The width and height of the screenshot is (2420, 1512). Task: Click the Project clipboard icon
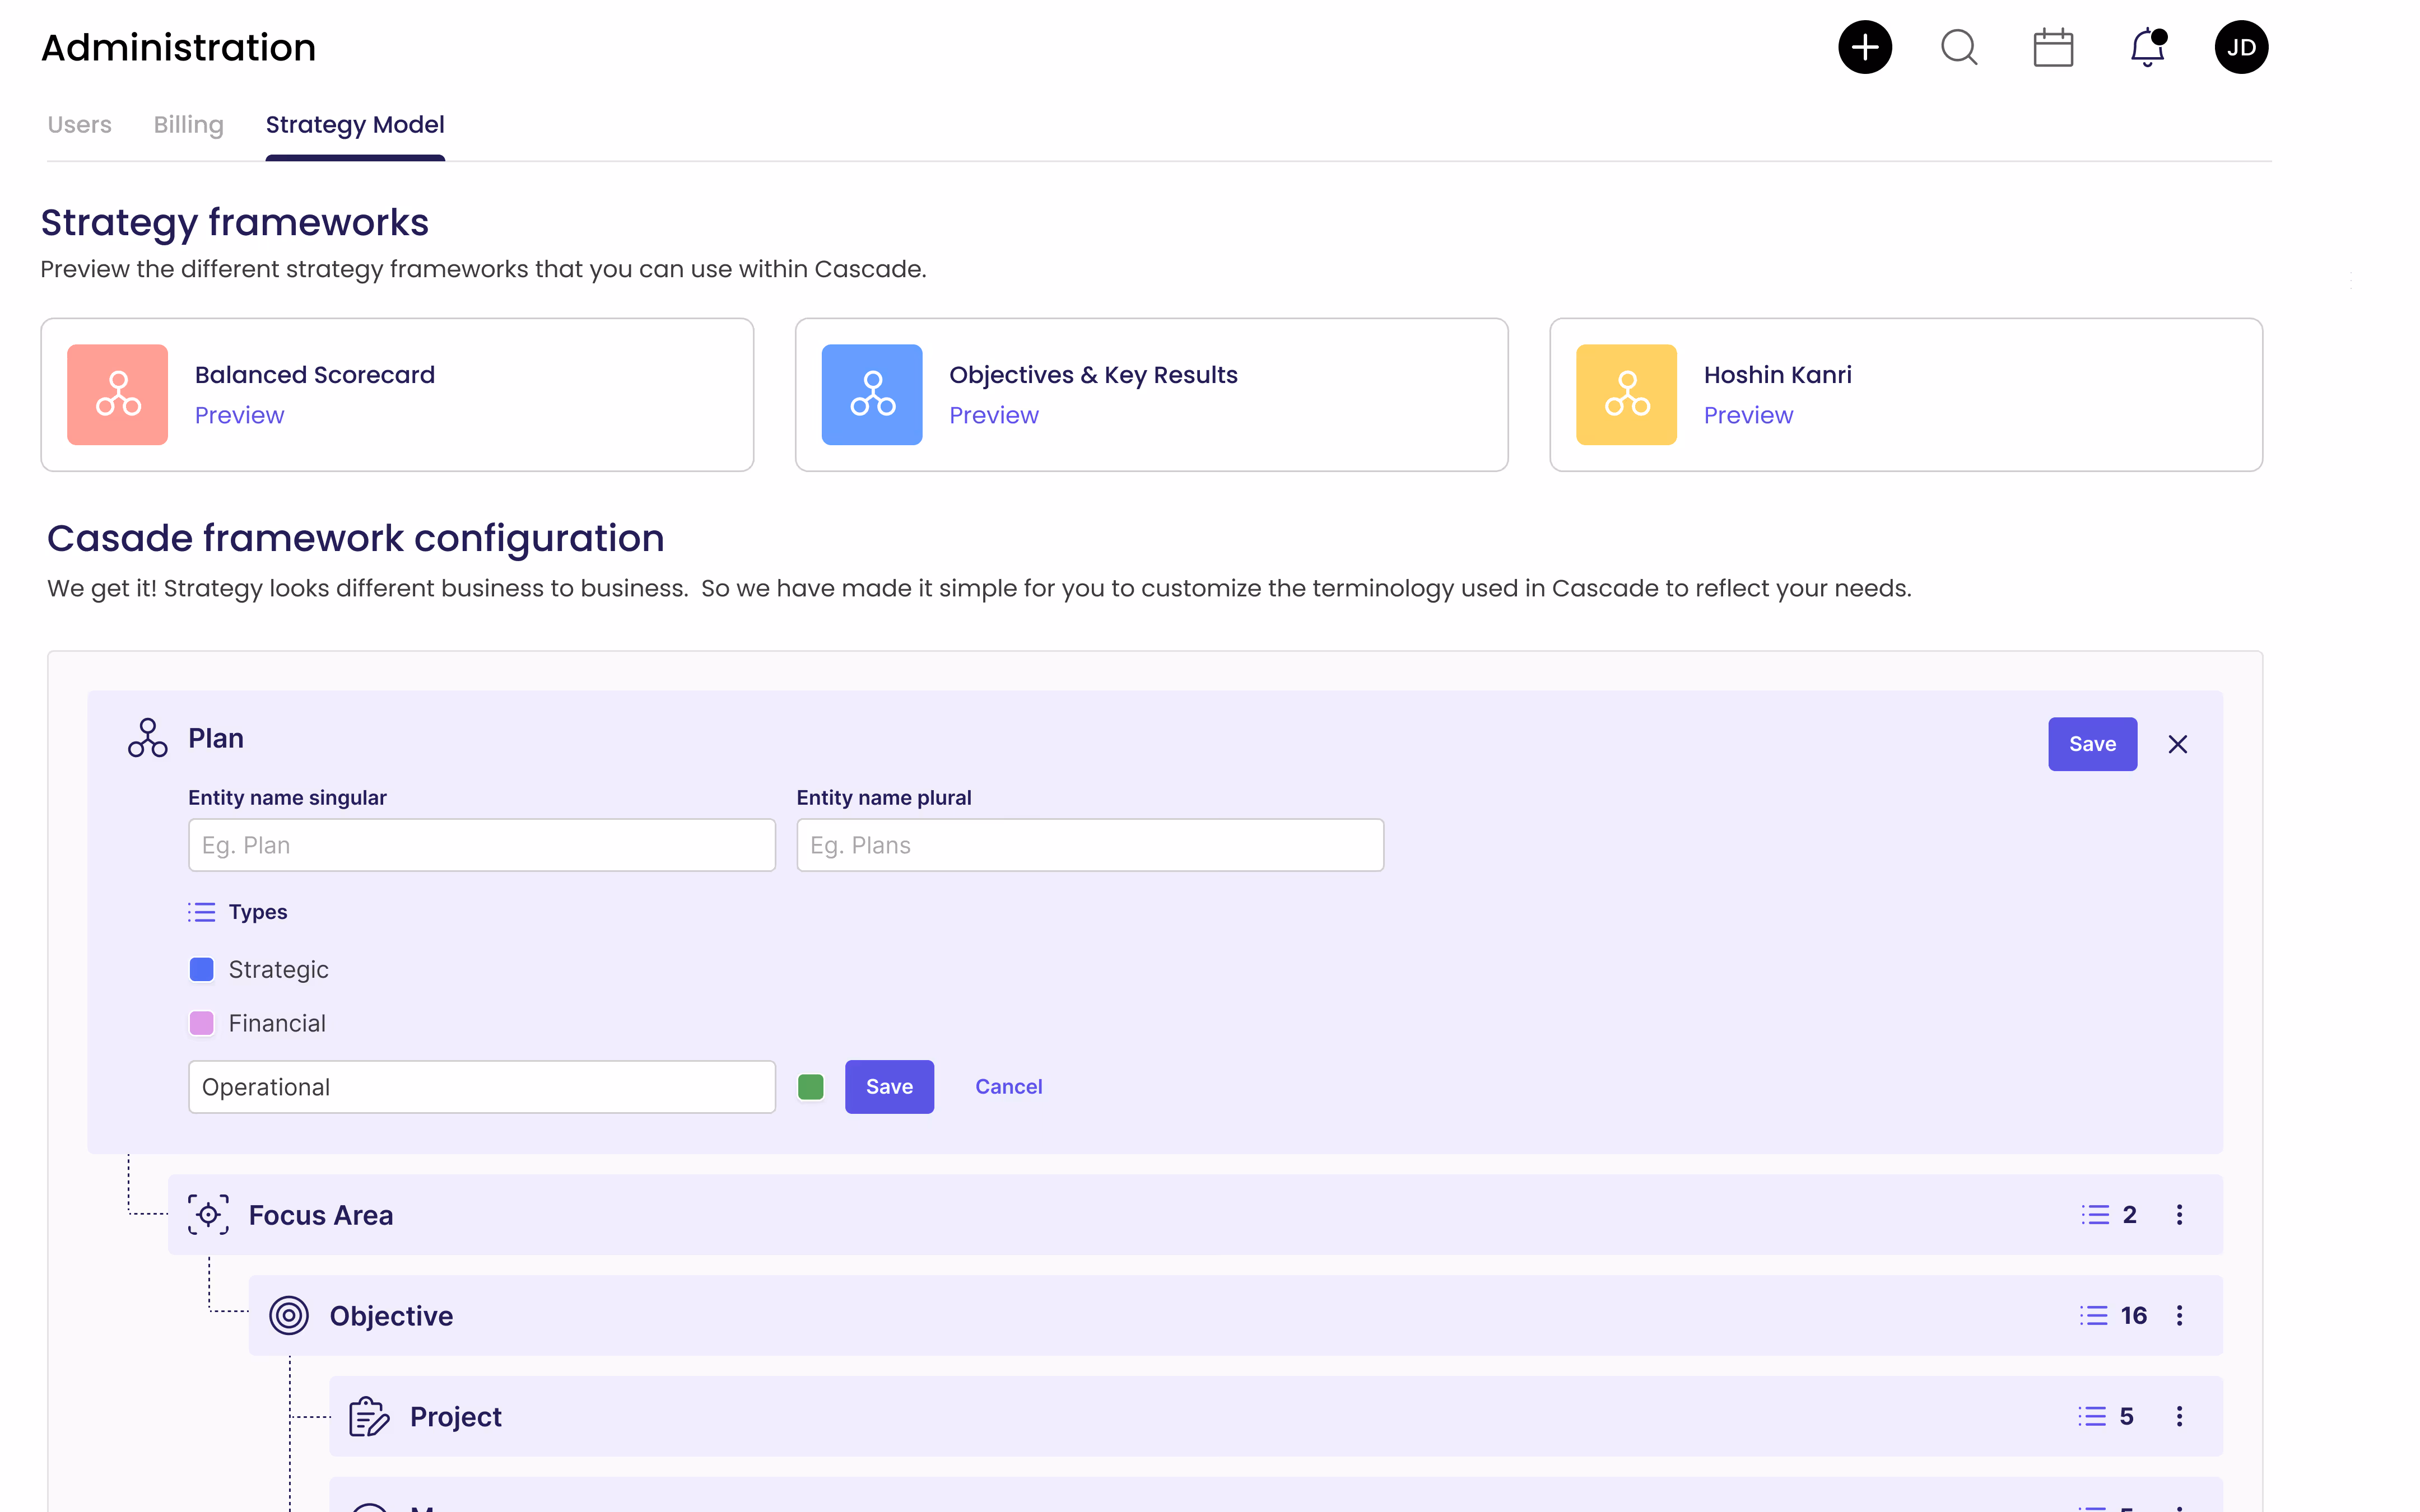pyautogui.click(x=368, y=1415)
